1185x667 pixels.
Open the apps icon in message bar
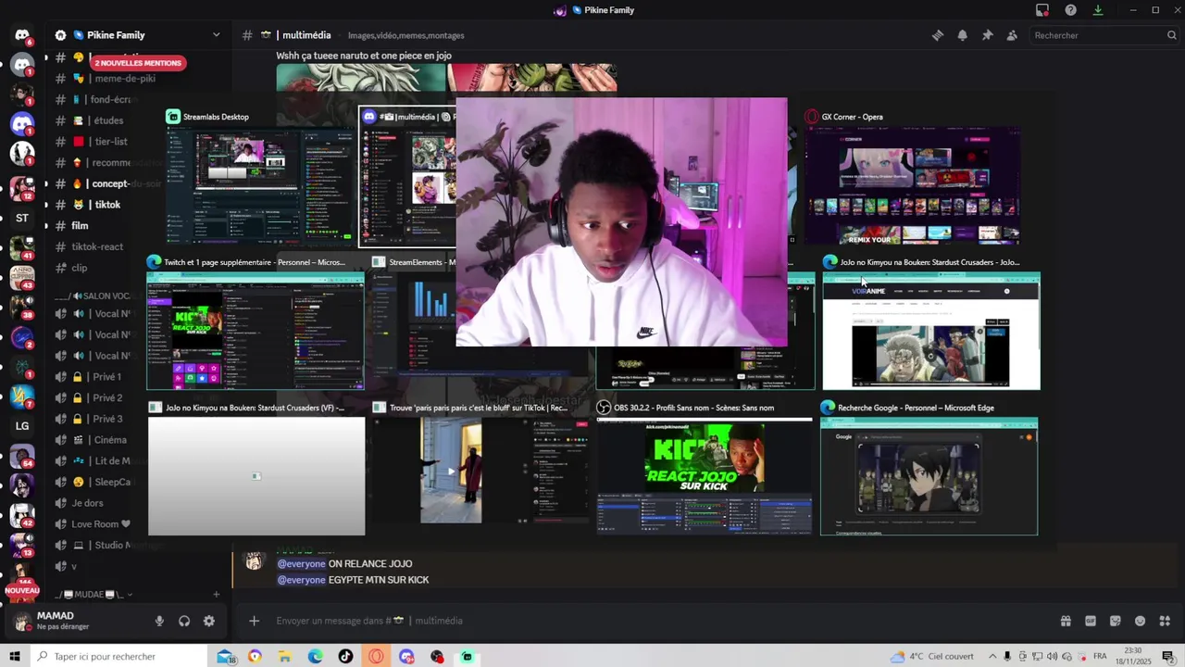coord(1165,621)
